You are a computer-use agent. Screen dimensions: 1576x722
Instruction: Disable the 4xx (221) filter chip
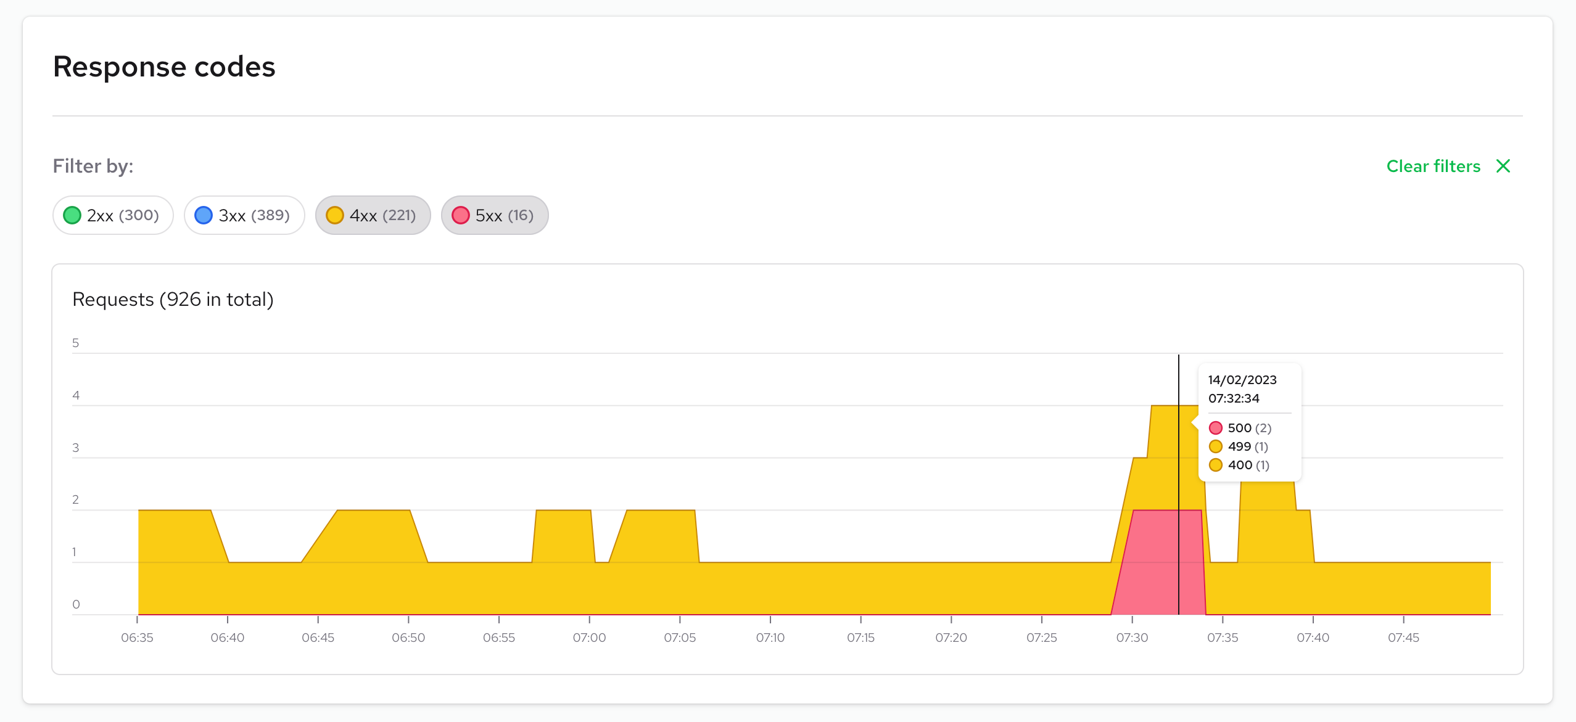pyautogui.click(x=373, y=215)
